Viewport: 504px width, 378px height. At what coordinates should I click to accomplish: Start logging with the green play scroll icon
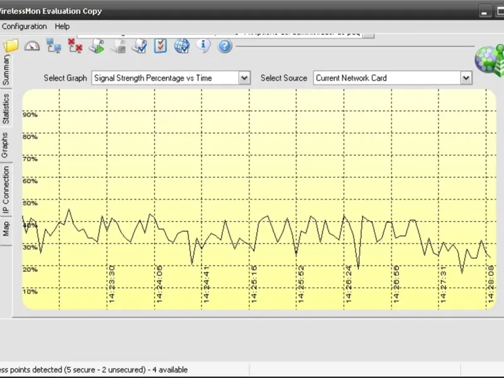[x=96, y=46]
